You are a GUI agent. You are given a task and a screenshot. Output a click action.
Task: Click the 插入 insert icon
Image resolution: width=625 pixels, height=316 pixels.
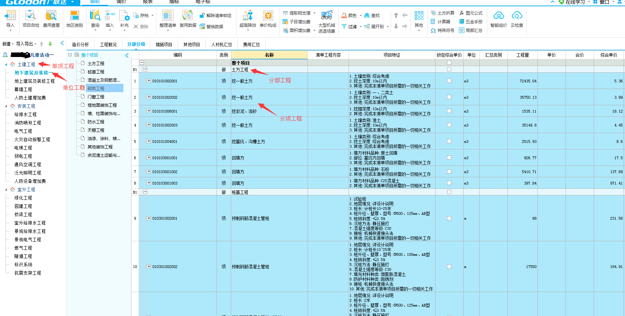point(109,16)
